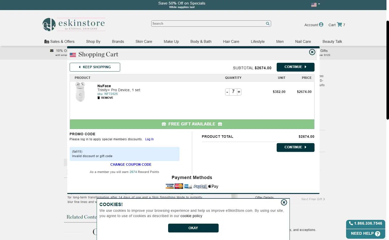Open the Account user icon
Image resolution: width=389 pixels, height=240 pixels.
point(321,25)
